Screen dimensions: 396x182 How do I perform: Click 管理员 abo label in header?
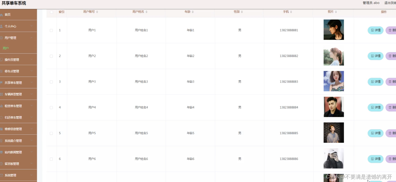371,3
